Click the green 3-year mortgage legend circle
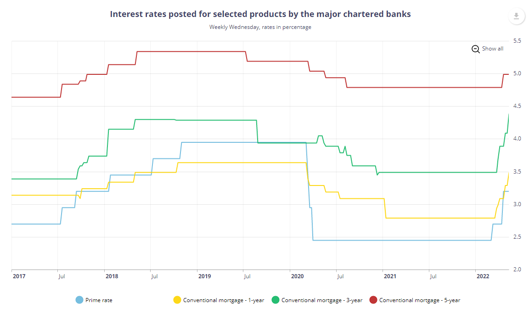This screenshot has height=309, width=529. click(276, 300)
